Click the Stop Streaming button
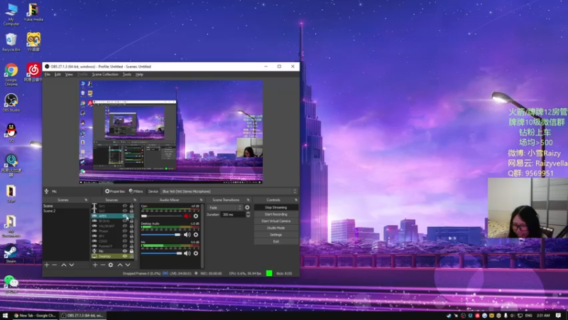This screenshot has width=568, height=320. [x=276, y=208]
